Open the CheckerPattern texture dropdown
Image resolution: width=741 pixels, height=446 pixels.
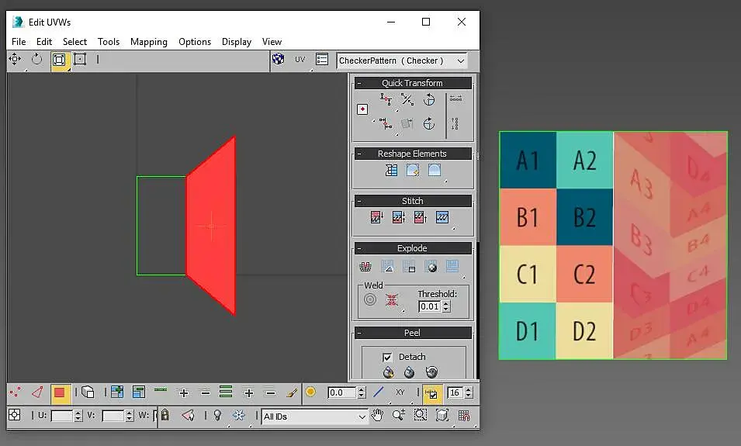click(402, 61)
